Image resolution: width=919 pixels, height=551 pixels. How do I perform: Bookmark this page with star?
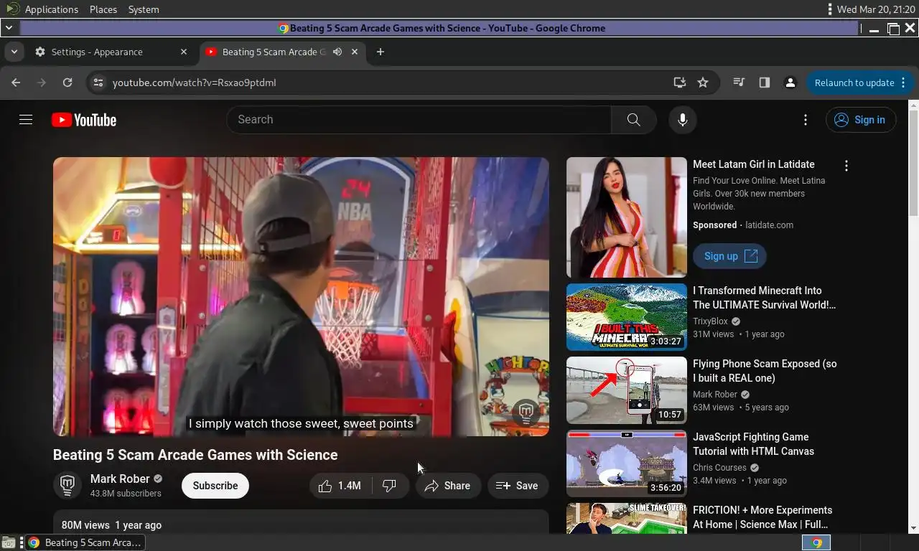click(x=703, y=83)
